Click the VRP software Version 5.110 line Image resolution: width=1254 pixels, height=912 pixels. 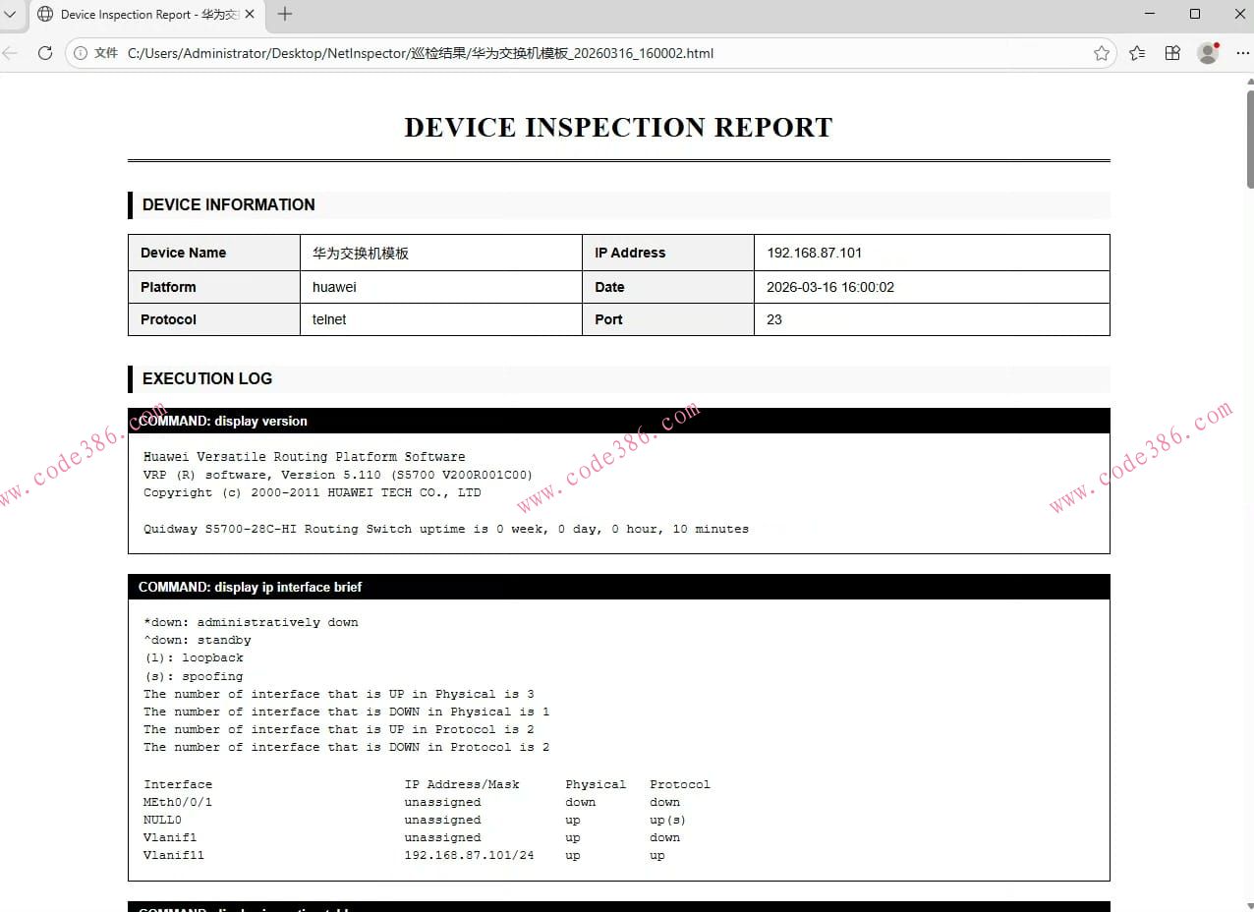point(338,475)
